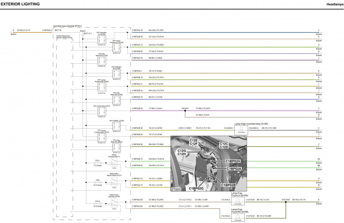
Task: Follow the Sheet2 link at arrow F
Action: coord(319,34)
